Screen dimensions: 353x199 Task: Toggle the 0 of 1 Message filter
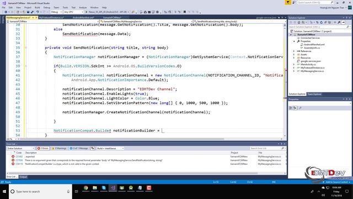(79, 148)
